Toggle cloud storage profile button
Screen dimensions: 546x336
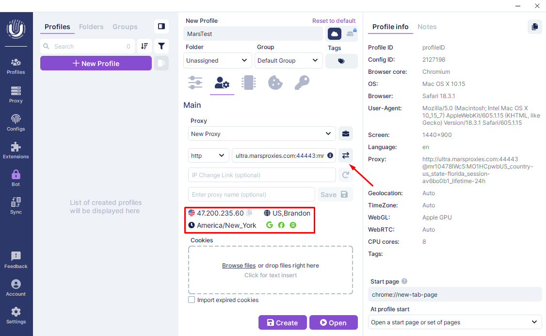click(x=335, y=34)
